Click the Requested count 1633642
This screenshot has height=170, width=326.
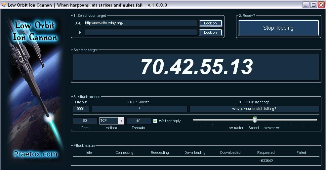[266, 161]
